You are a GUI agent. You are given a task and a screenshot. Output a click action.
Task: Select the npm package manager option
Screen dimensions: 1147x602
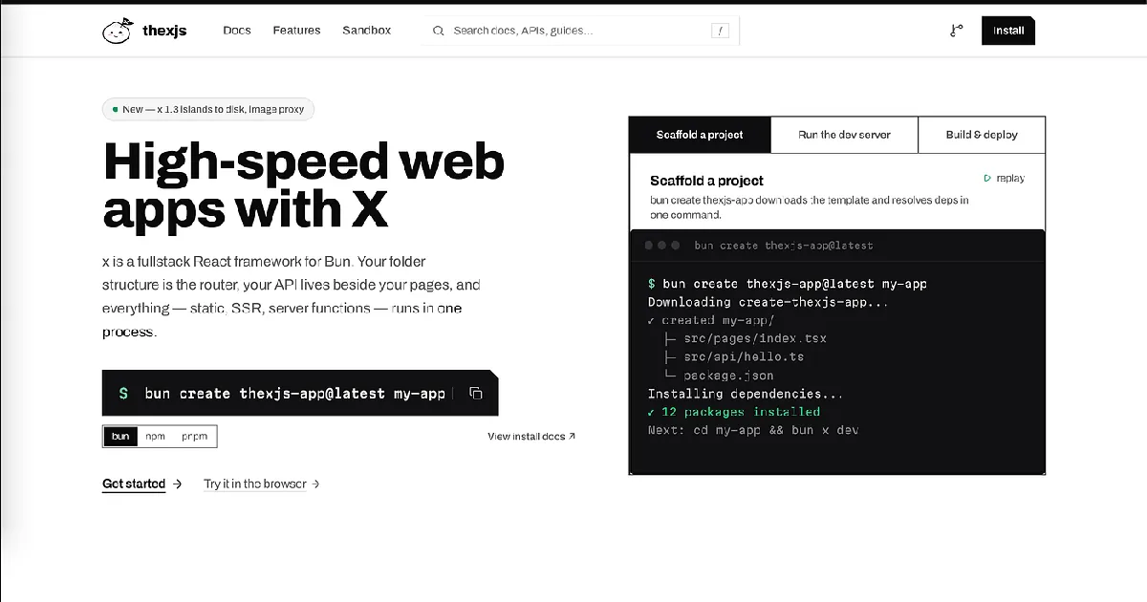point(155,437)
